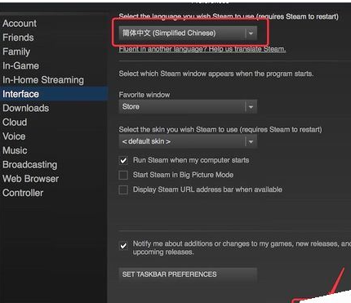Click 'Select which Steam window appears' text
The height and width of the screenshot is (303, 351).
216,74
